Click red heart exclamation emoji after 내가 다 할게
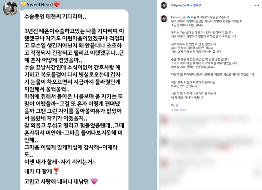This screenshot has width=262, height=190. point(56,171)
